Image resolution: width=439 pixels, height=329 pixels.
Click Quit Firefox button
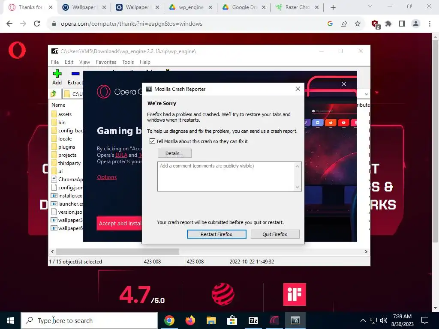(x=275, y=234)
